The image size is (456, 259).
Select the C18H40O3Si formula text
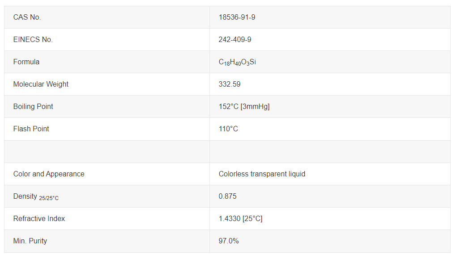pos(237,62)
